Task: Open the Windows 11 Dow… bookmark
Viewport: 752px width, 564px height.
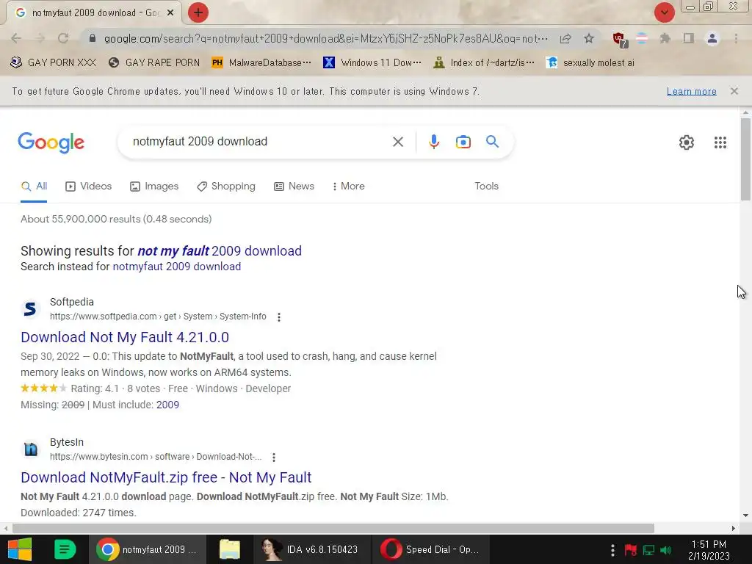Action: point(372,63)
